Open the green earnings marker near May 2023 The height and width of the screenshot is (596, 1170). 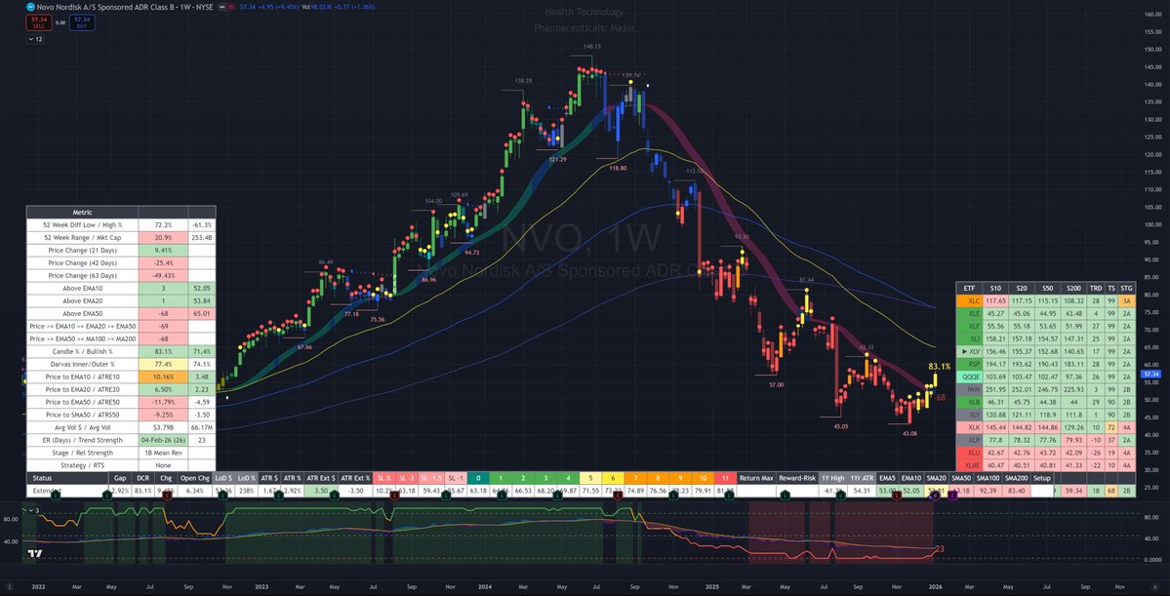(335, 494)
